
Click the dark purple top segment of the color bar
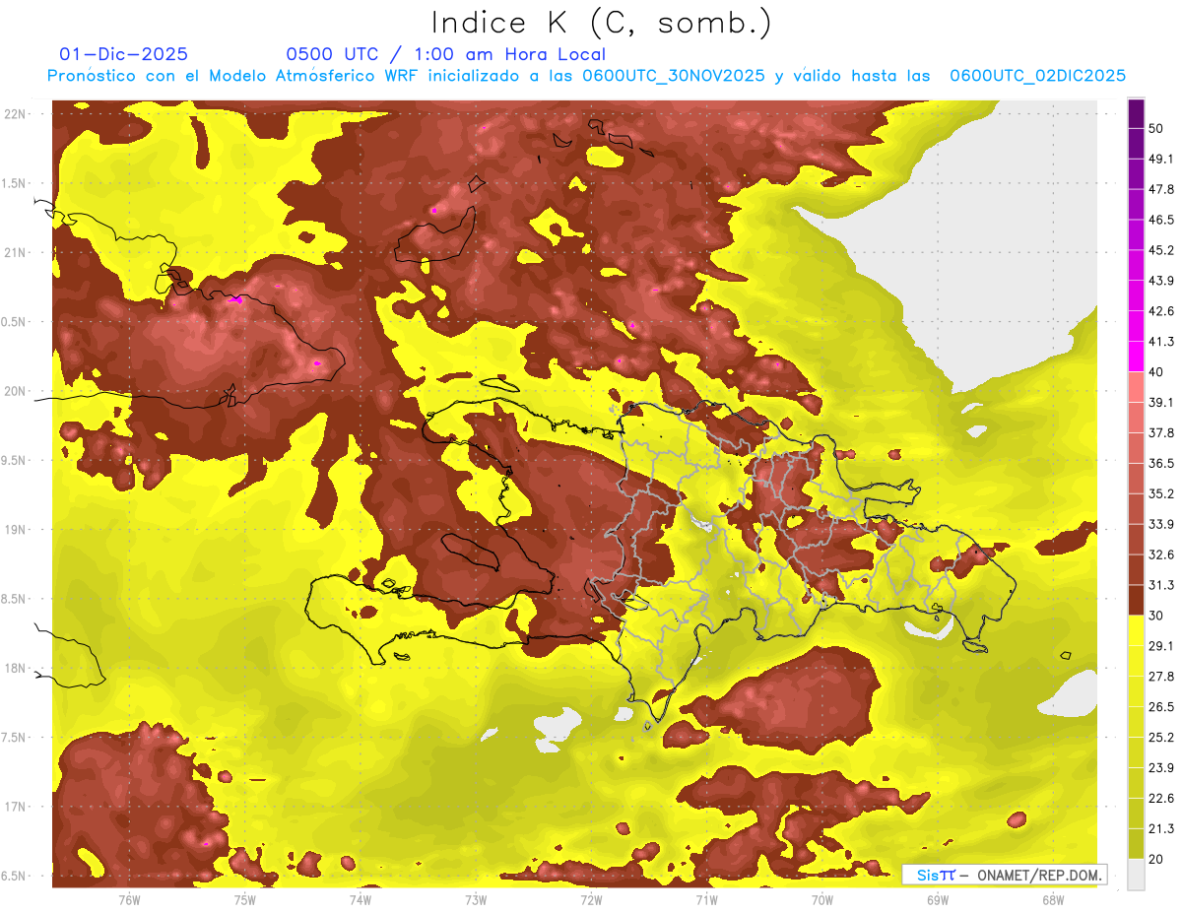coord(1136,113)
